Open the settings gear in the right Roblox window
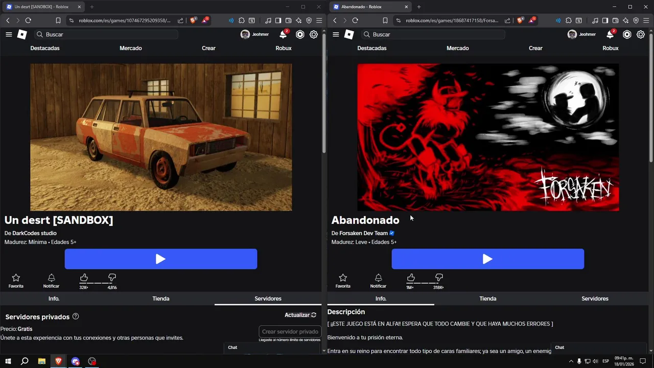Screen dimensions: 654x368 click(641, 34)
